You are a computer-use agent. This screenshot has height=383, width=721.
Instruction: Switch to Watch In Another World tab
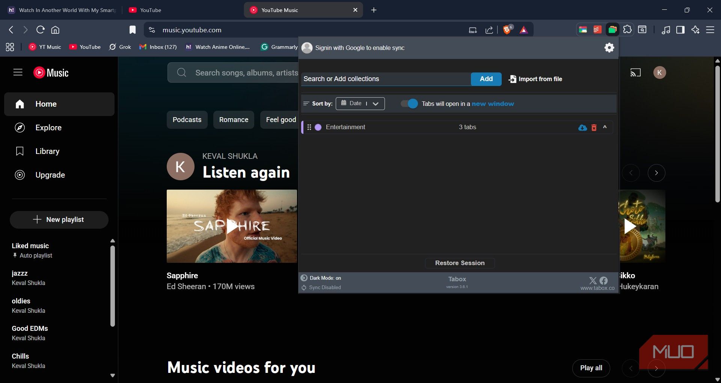(62, 10)
